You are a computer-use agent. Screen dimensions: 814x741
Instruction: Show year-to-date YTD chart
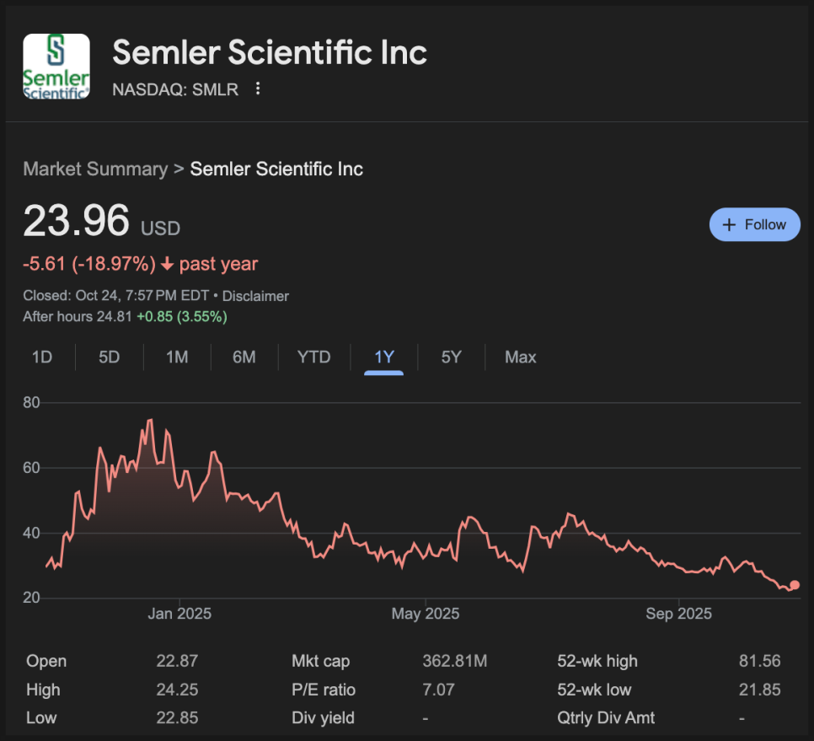pos(313,357)
